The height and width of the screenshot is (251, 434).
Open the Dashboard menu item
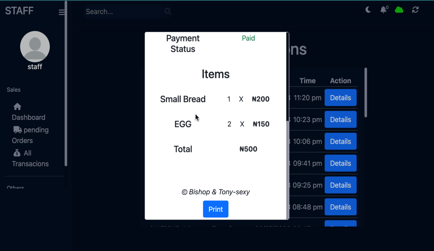pyautogui.click(x=29, y=117)
